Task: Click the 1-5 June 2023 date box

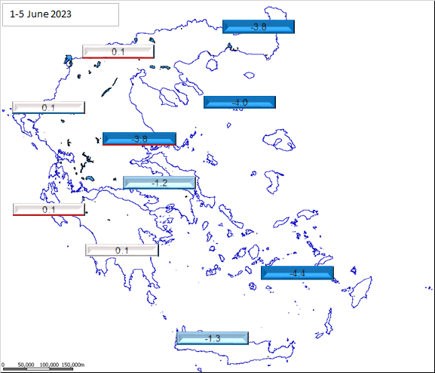Action: tap(61, 15)
